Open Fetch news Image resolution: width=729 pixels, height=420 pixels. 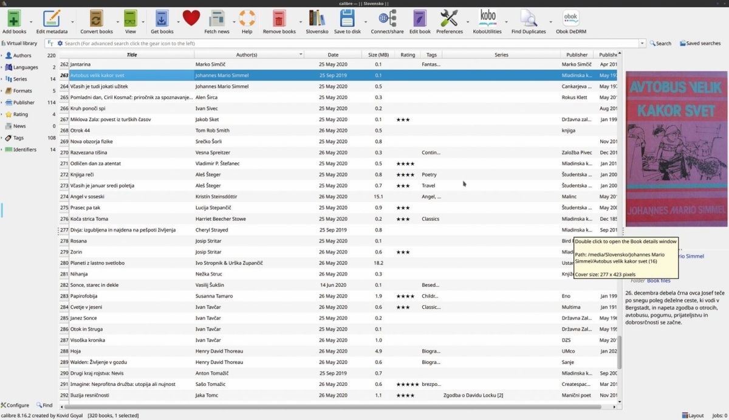click(x=217, y=18)
